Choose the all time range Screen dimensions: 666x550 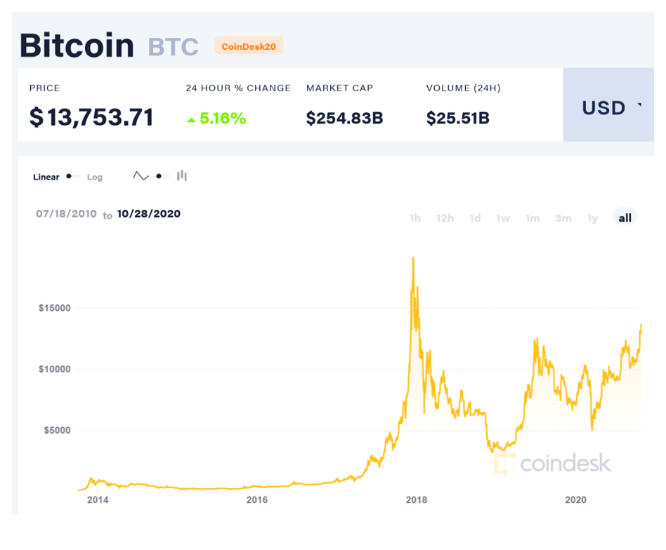pos(625,217)
